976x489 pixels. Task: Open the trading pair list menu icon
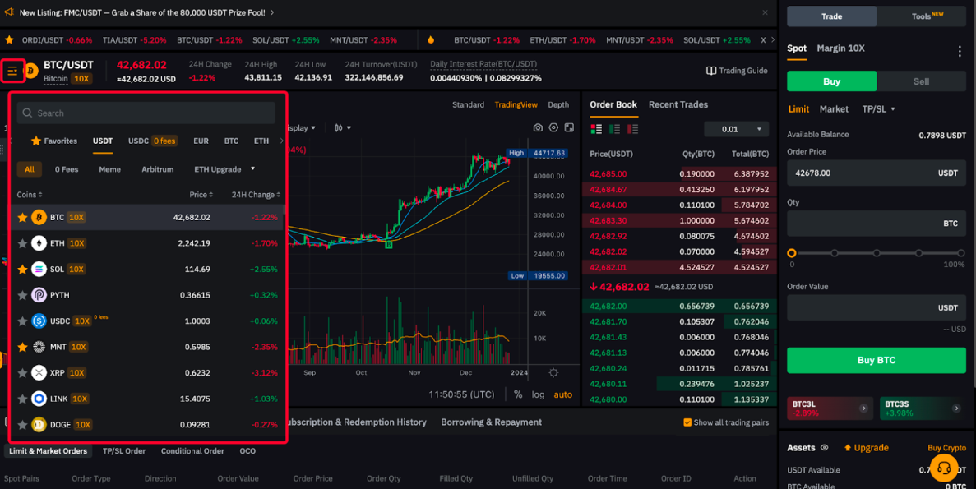[x=12, y=71]
